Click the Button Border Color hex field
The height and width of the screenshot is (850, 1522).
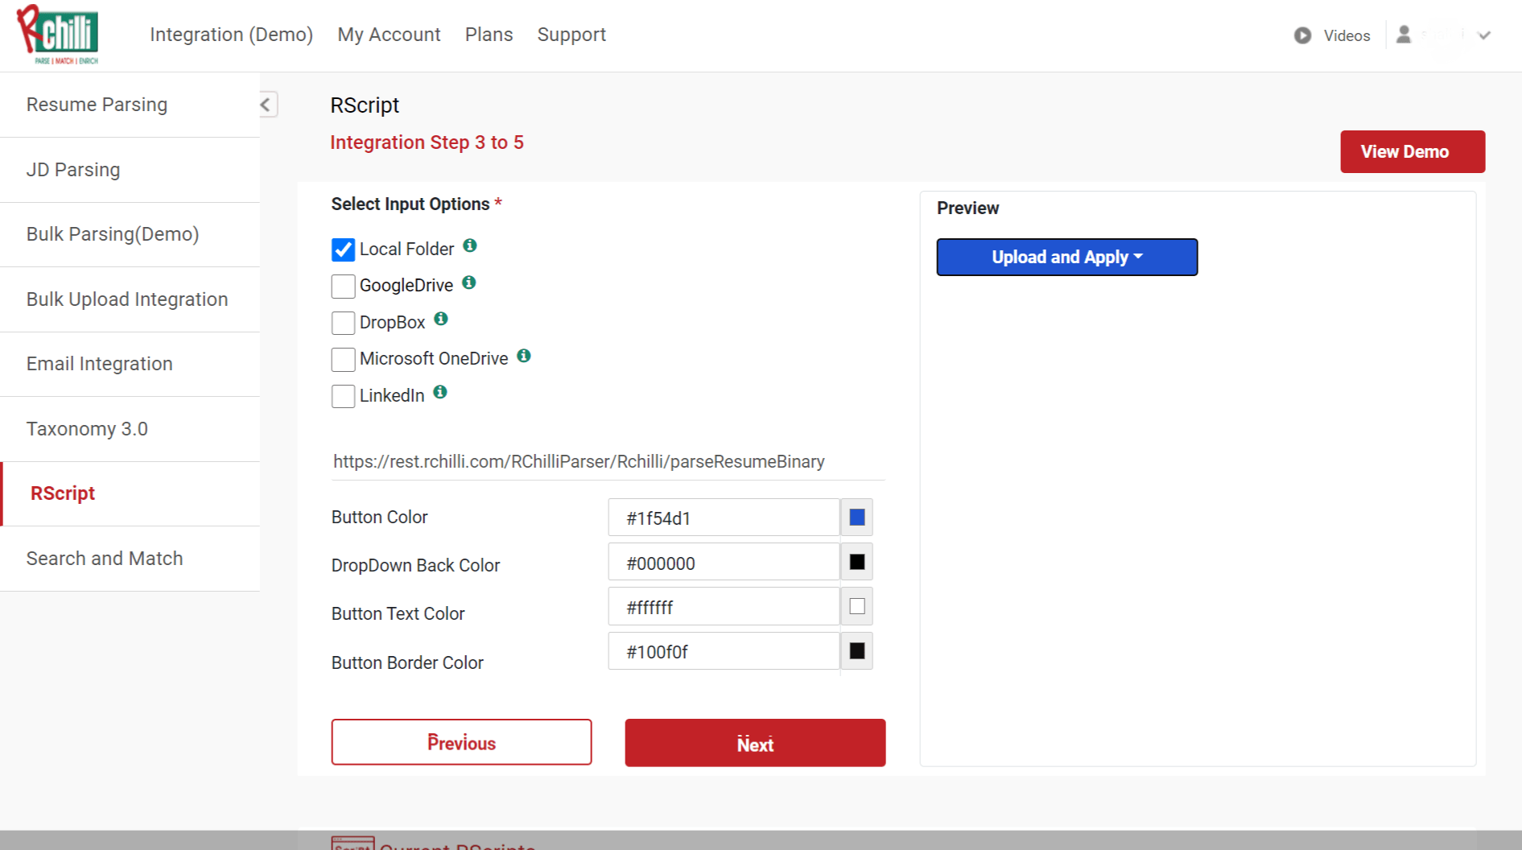point(724,650)
